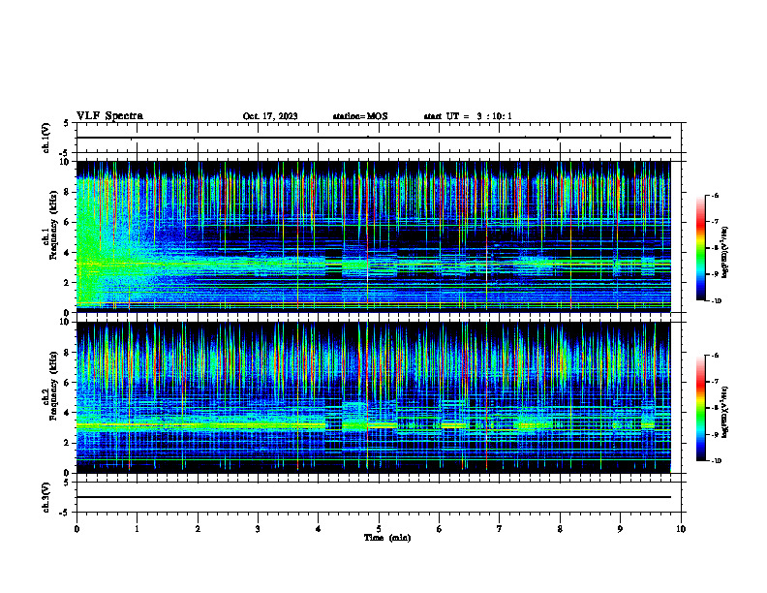
Task: Click the time axis tick label "8"
Action: (x=560, y=529)
